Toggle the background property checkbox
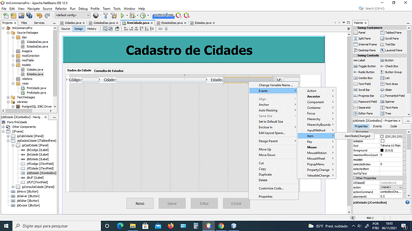 point(382,136)
